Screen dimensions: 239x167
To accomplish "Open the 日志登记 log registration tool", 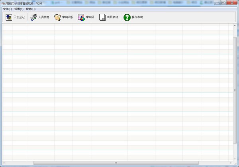I will [x=15, y=17].
